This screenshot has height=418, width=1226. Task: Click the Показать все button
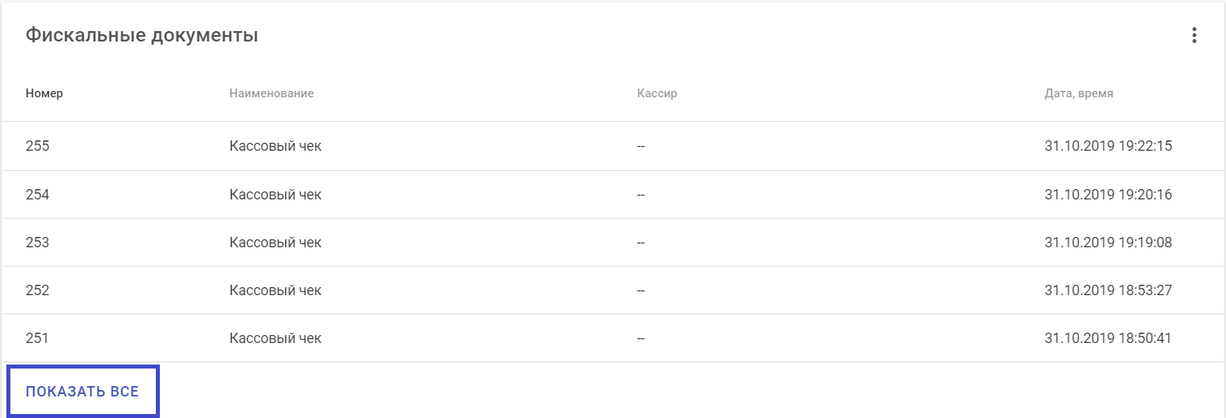[82, 392]
